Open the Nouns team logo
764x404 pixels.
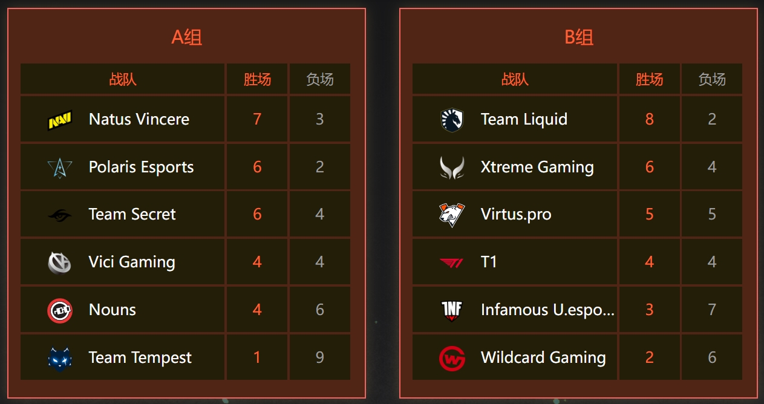tap(60, 310)
